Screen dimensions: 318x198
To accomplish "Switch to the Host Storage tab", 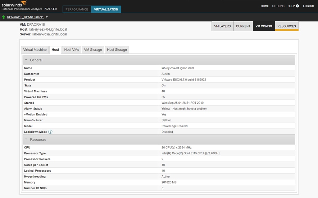I will coord(117,49).
